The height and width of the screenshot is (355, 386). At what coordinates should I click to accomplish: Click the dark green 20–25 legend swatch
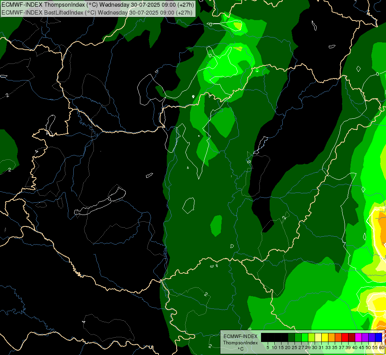pyautogui.click(x=291, y=337)
